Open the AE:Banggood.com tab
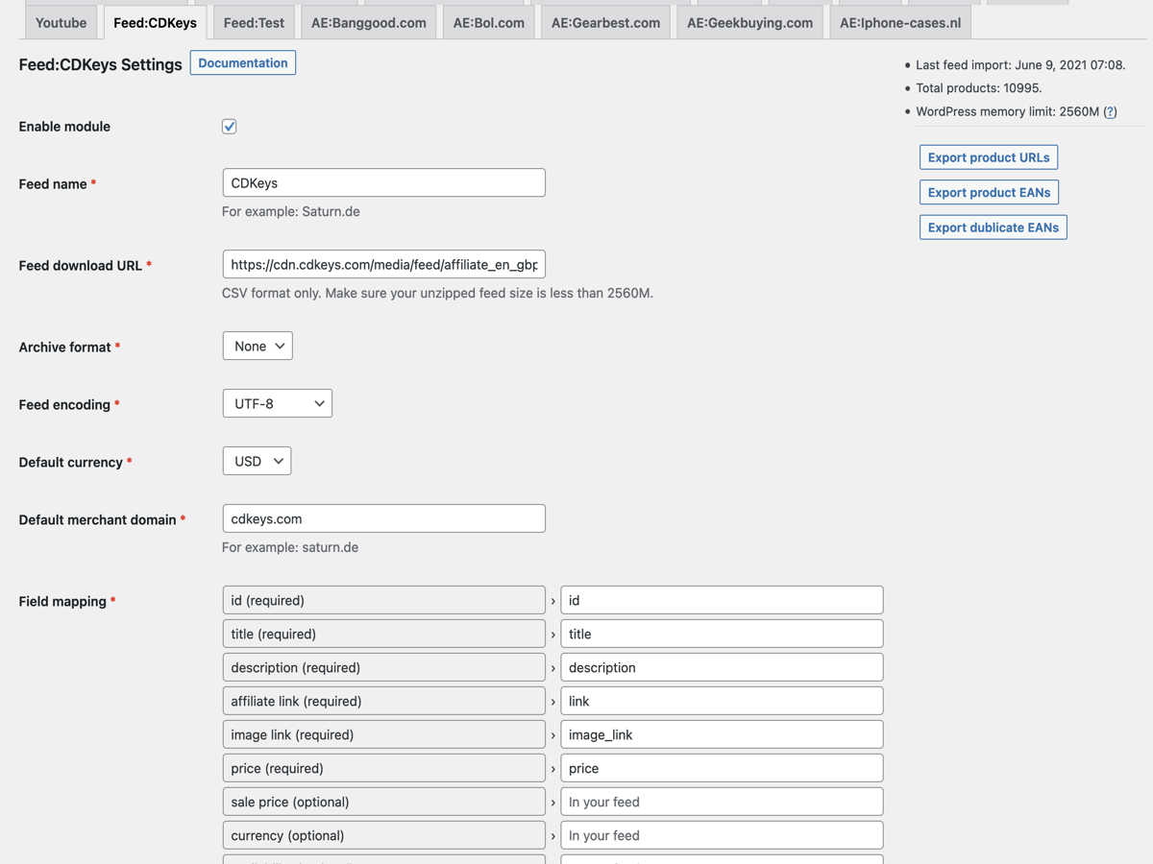 tap(369, 22)
